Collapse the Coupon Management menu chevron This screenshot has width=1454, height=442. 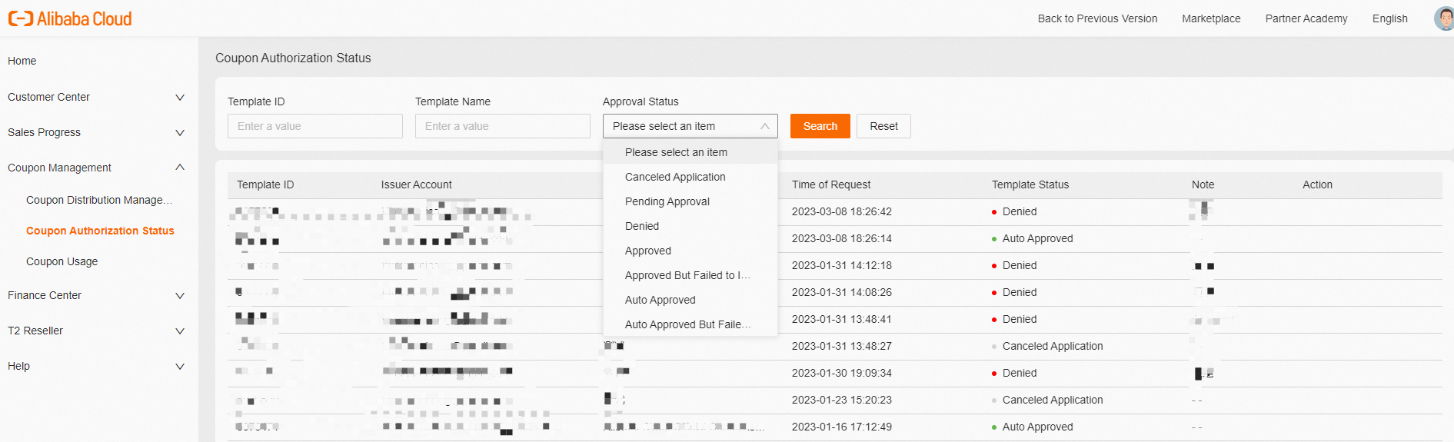(180, 168)
